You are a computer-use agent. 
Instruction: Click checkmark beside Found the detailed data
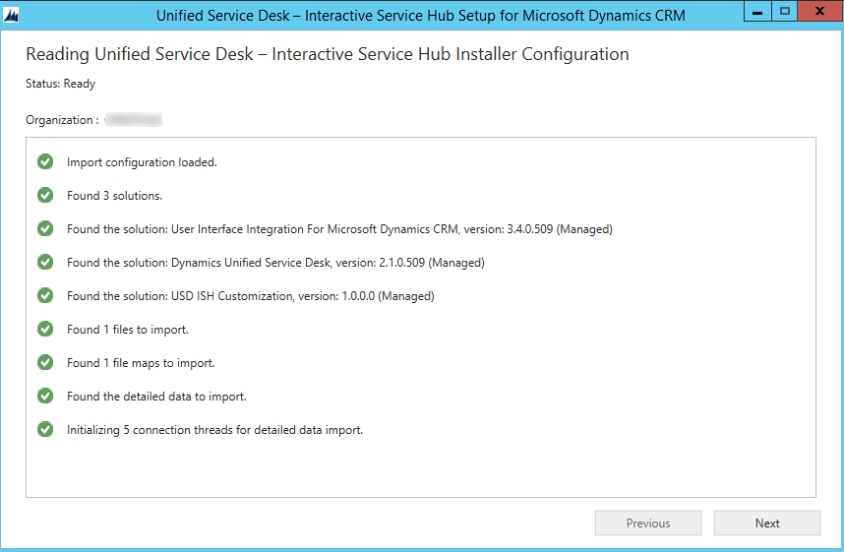coord(45,397)
